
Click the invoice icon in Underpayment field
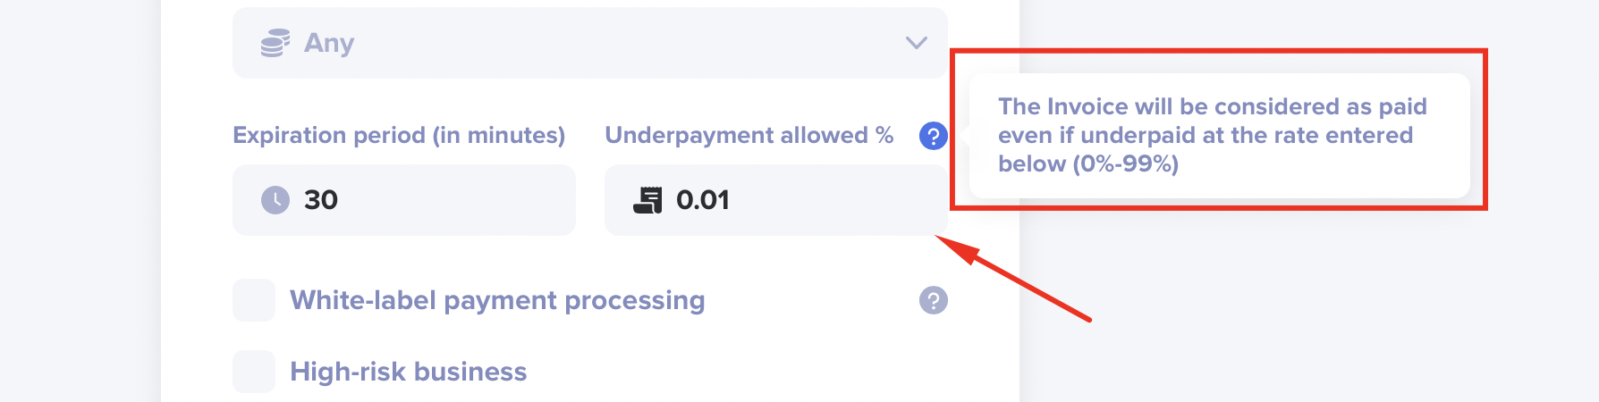point(648,200)
